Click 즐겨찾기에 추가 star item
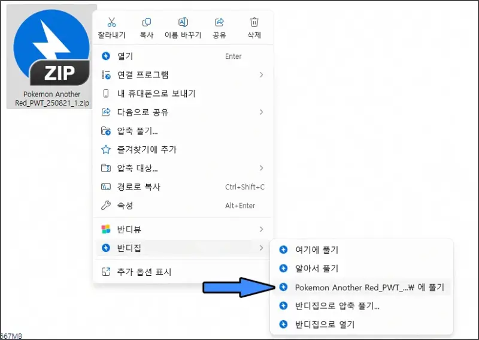This screenshot has height=340, width=479. (x=183, y=150)
